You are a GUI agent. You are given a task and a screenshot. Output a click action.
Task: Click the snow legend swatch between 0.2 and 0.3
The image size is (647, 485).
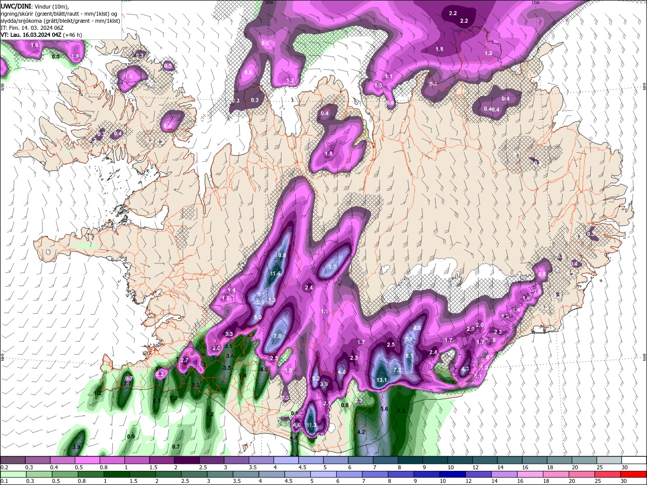click(x=13, y=460)
